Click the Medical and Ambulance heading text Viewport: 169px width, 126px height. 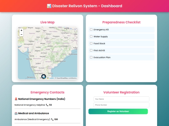pos(33,113)
